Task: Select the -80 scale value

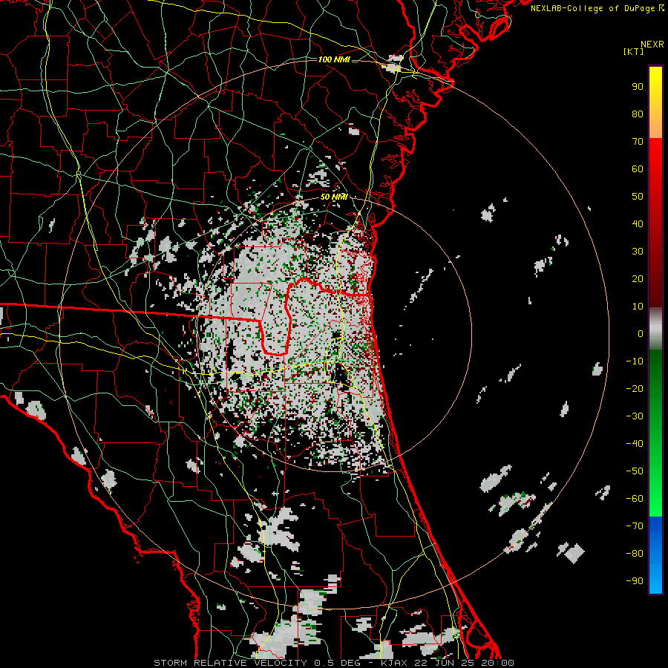Action: (x=635, y=554)
